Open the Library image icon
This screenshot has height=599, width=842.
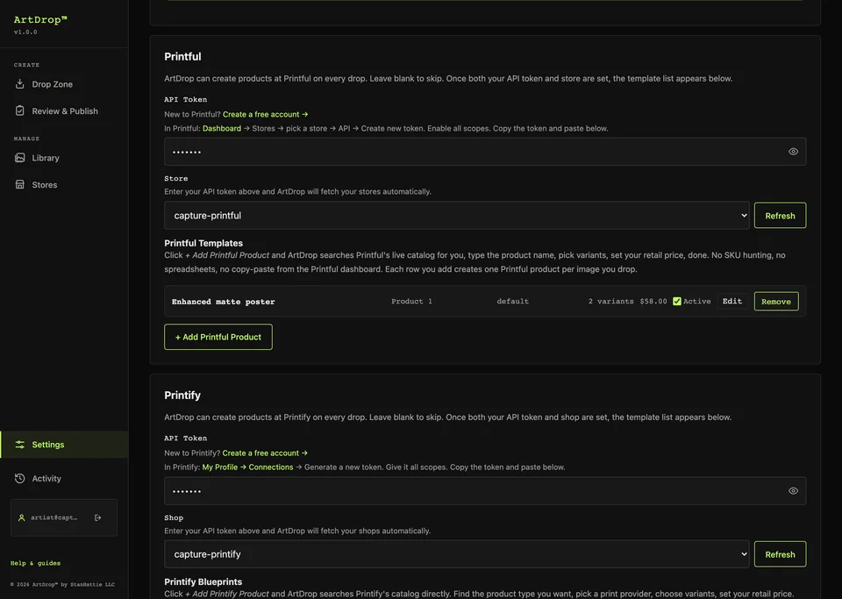[20, 158]
